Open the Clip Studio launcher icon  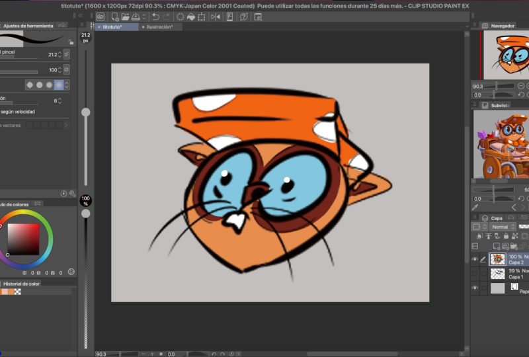pos(101,17)
